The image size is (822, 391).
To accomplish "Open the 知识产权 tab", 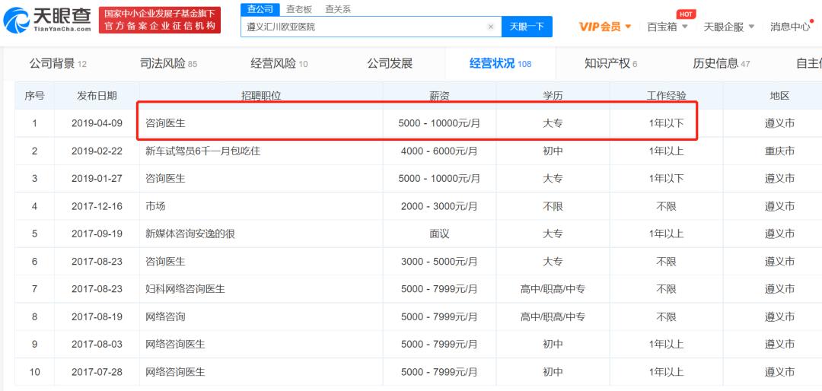I will pos(610,64).
